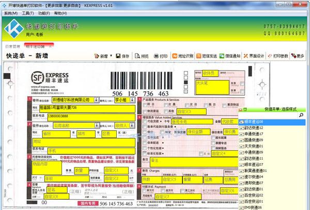
Task: Select the highlighted 顺丰速运08 template row
Action: click(272, 122)
